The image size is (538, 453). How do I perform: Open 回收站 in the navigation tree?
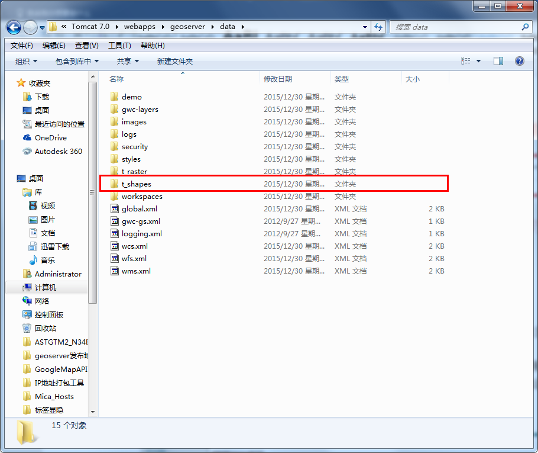(46, 328)
